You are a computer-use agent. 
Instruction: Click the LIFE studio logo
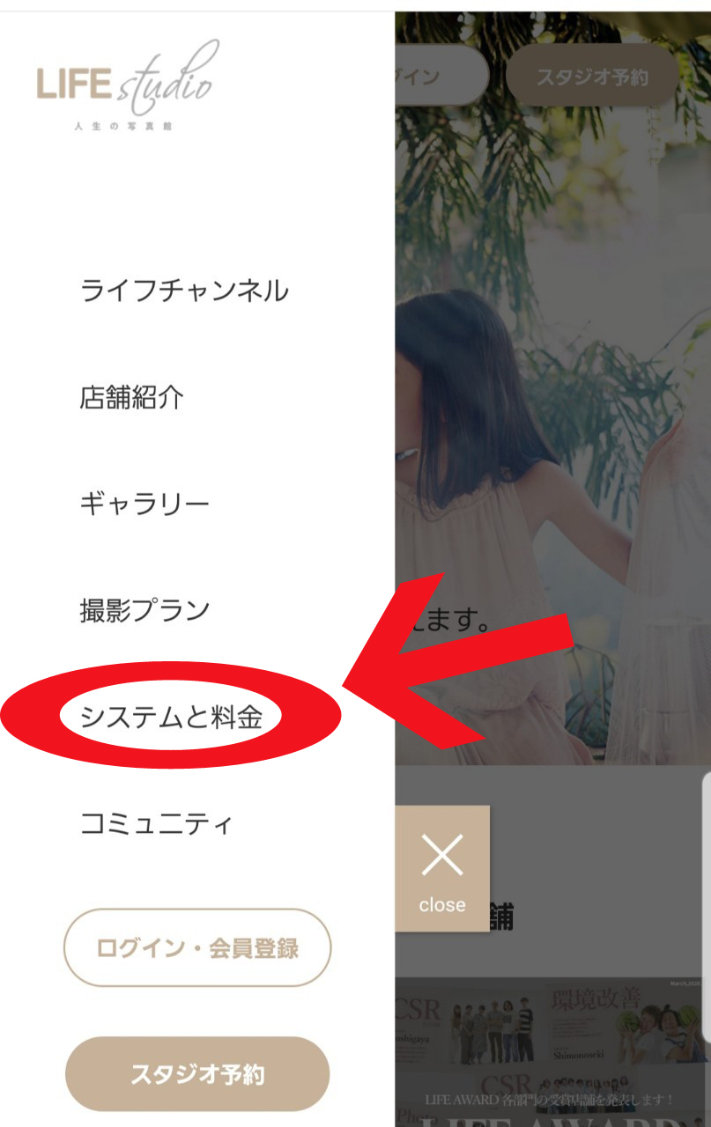(124, 85)
